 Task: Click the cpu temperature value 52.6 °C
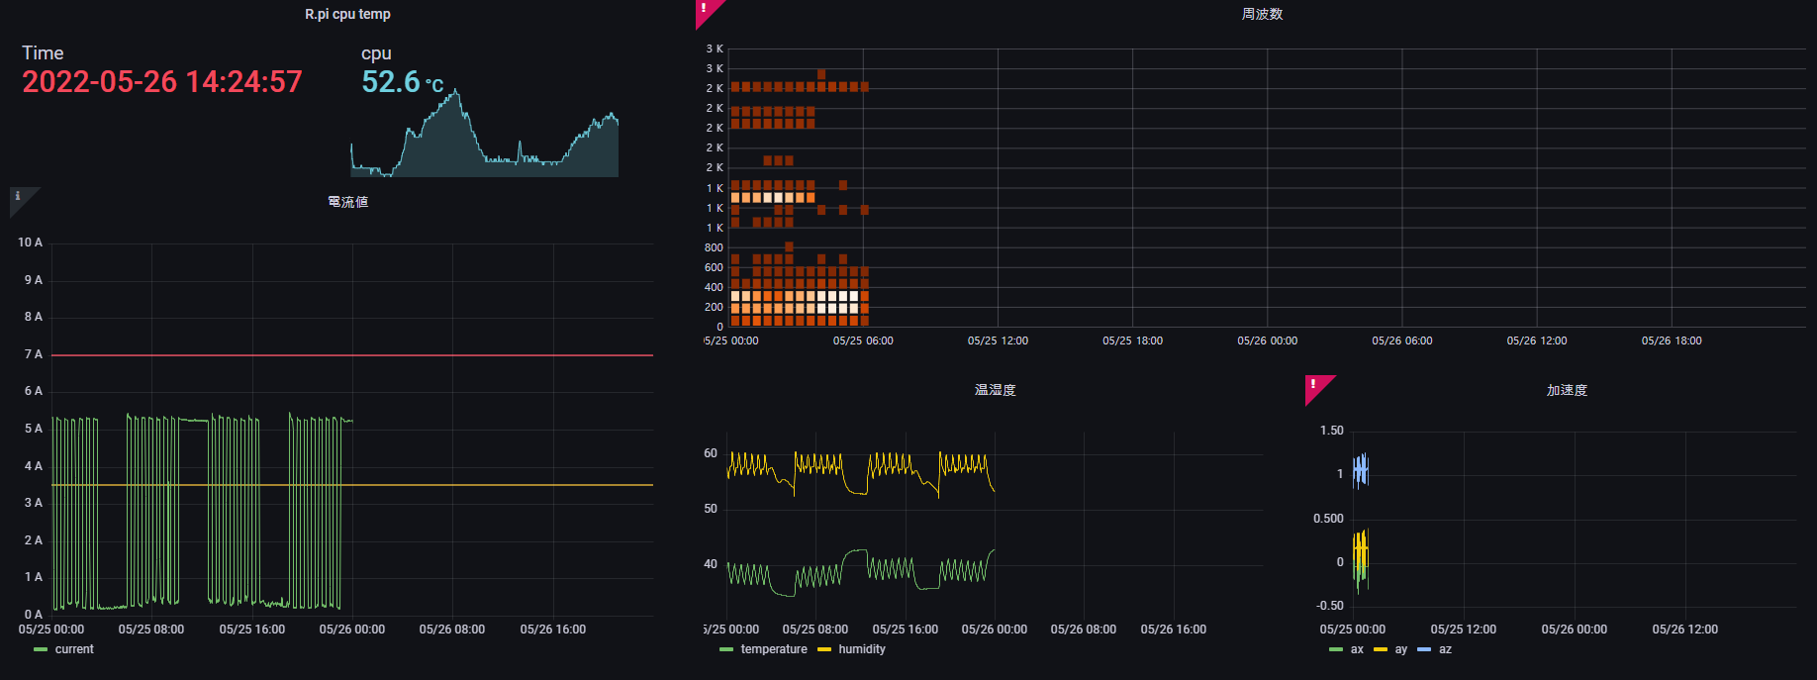pyautogui.click(x=403, y=82)
